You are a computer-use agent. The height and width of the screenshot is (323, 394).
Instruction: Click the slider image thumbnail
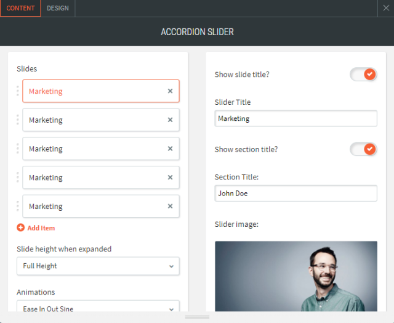coord(295,276)
